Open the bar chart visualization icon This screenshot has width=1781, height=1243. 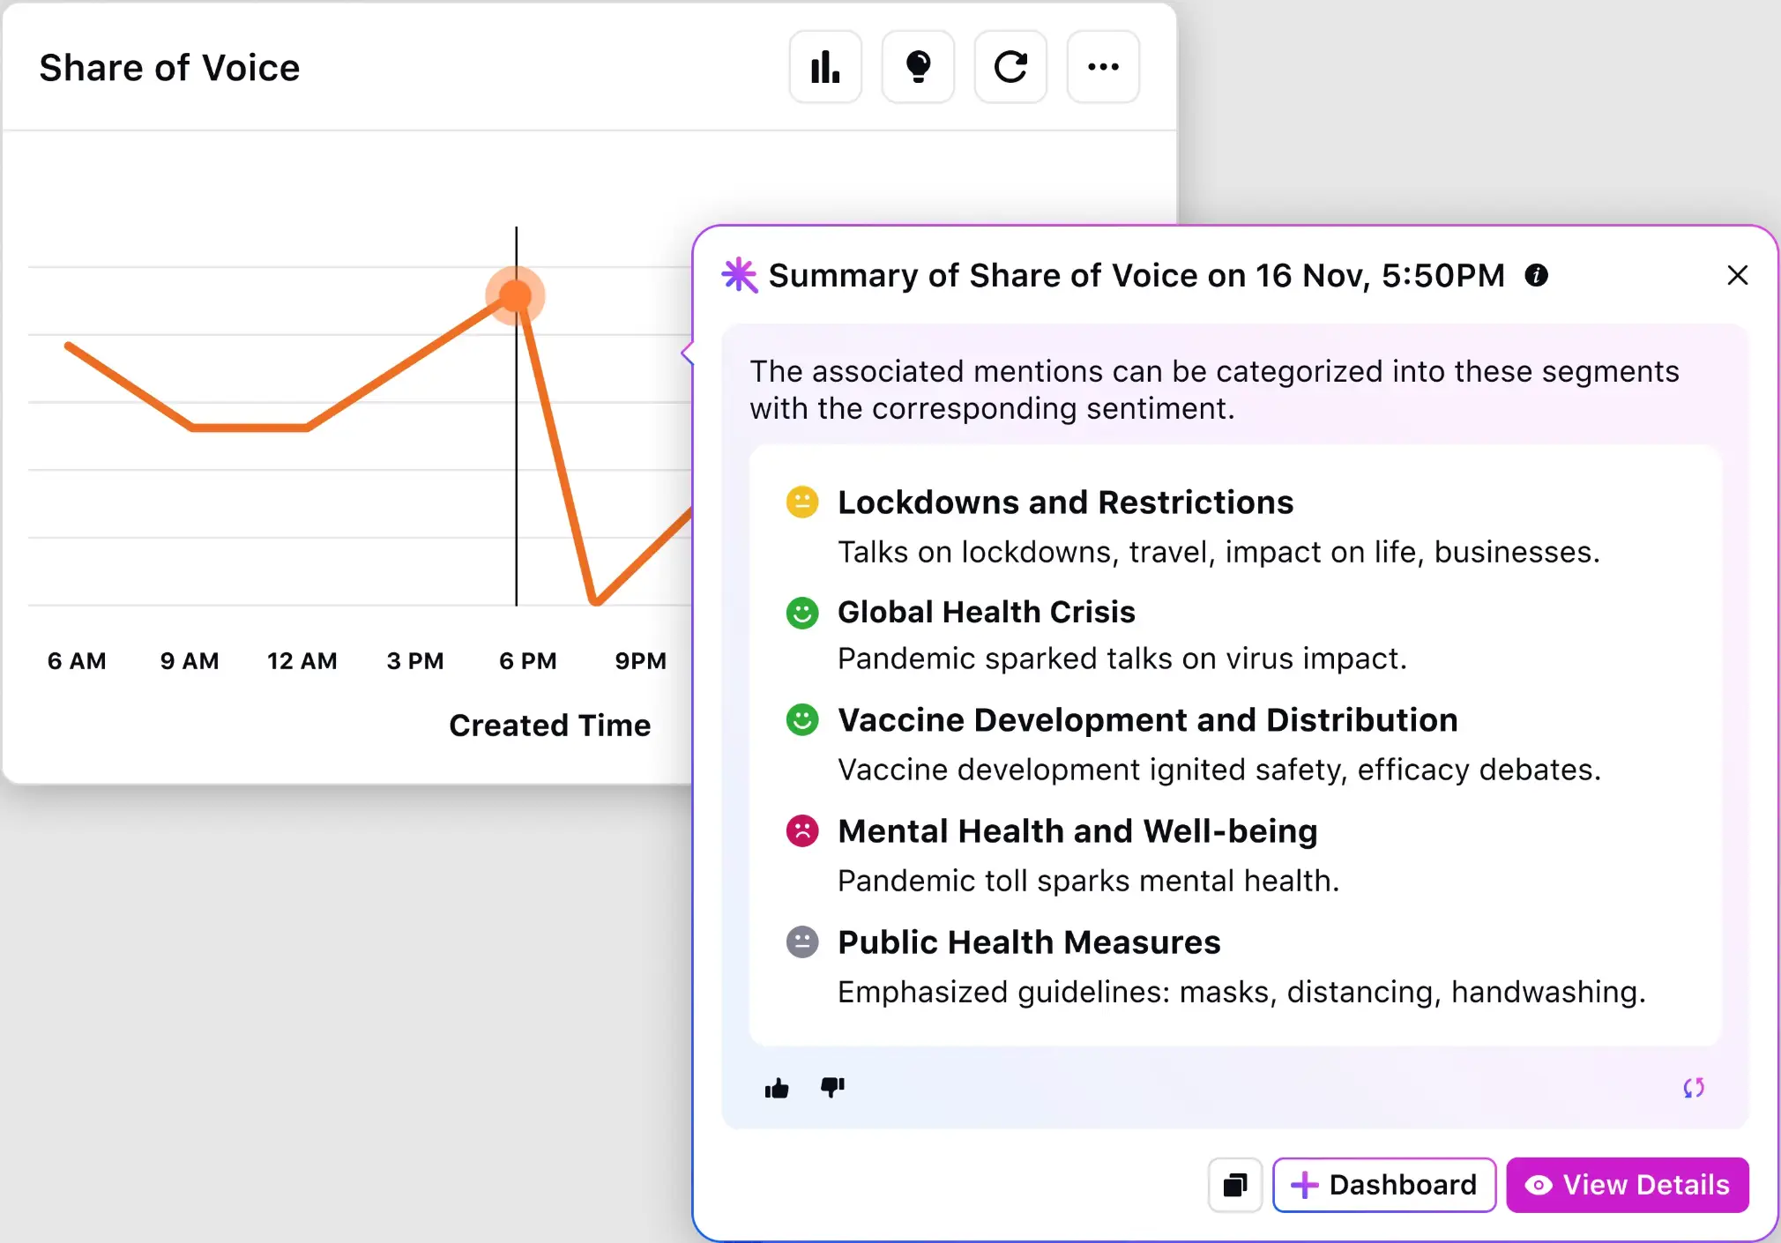click(825, 67)
